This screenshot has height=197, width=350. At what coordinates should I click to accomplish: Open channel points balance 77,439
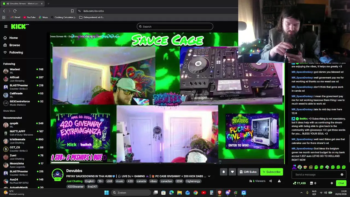coord(299,183)
